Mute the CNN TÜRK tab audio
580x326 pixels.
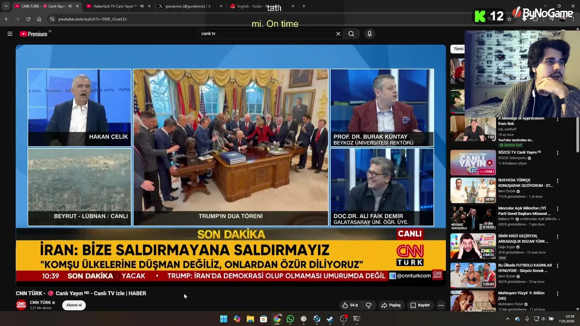coord(70,6)
